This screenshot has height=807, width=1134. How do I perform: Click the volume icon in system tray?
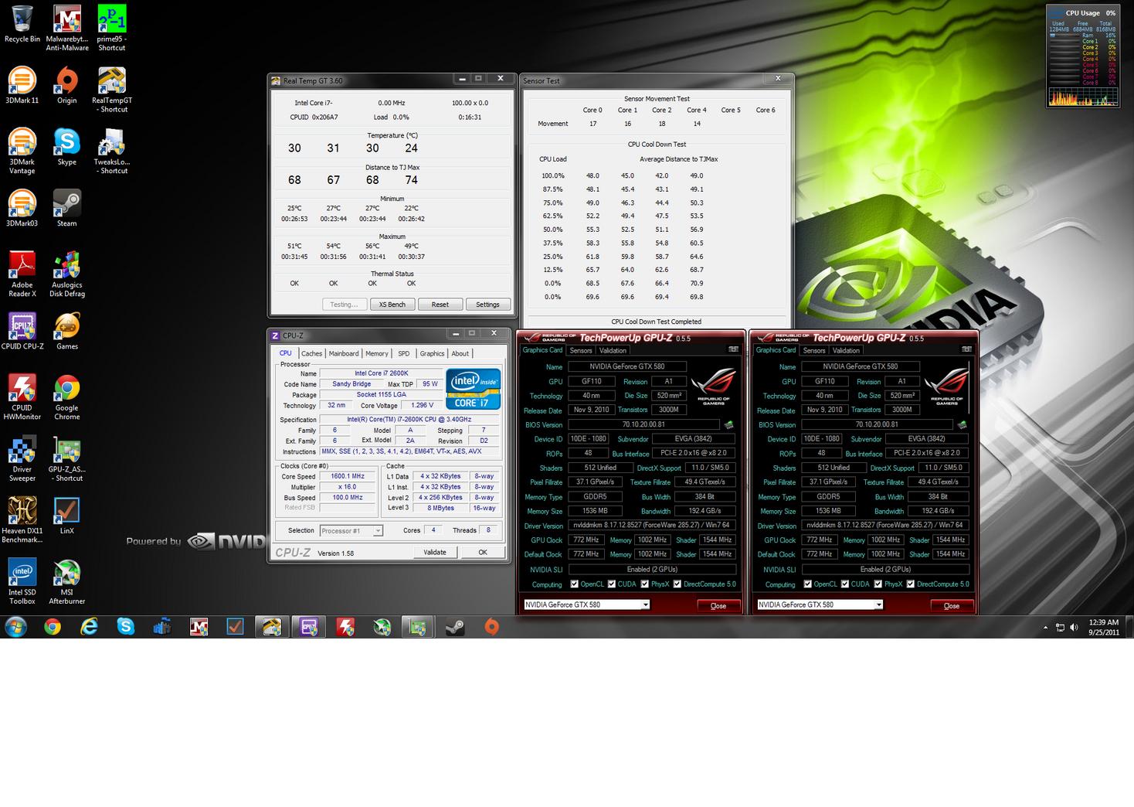click(1074, 627)
